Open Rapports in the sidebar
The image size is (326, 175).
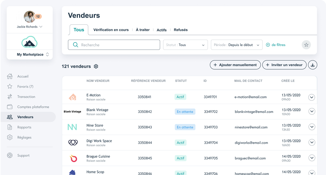24,127
